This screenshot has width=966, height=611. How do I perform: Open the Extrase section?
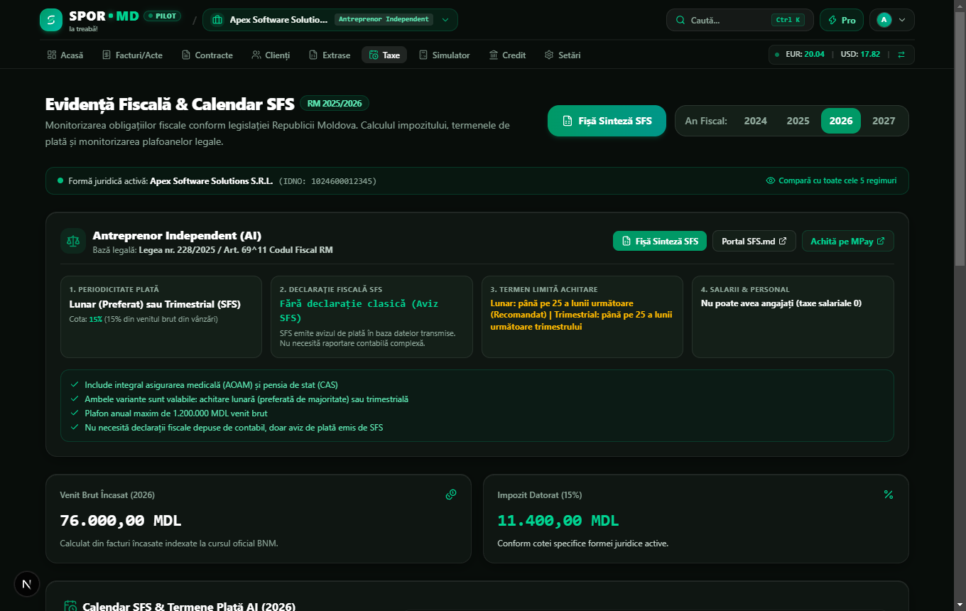330,55
